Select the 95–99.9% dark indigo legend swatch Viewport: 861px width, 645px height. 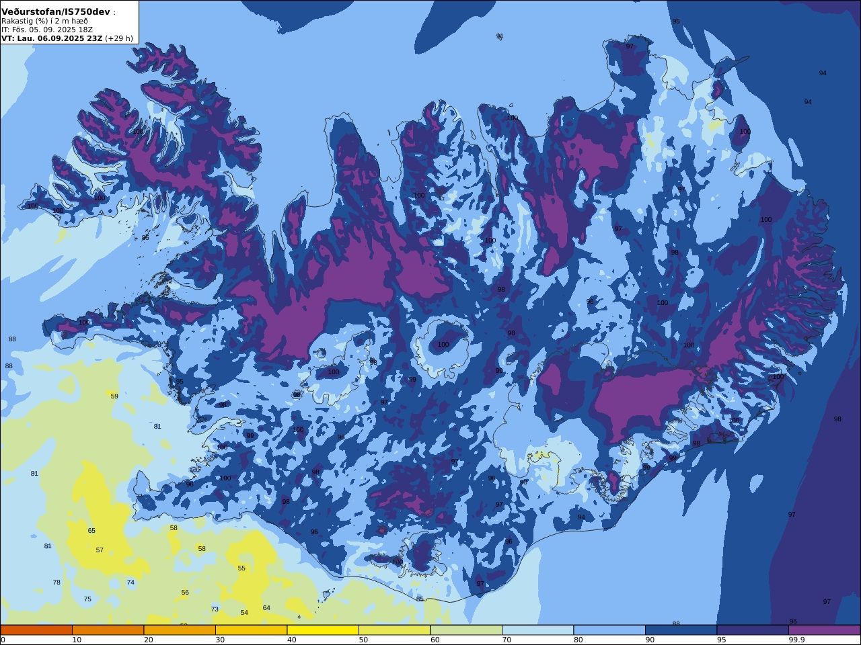[x=753, y=630]
